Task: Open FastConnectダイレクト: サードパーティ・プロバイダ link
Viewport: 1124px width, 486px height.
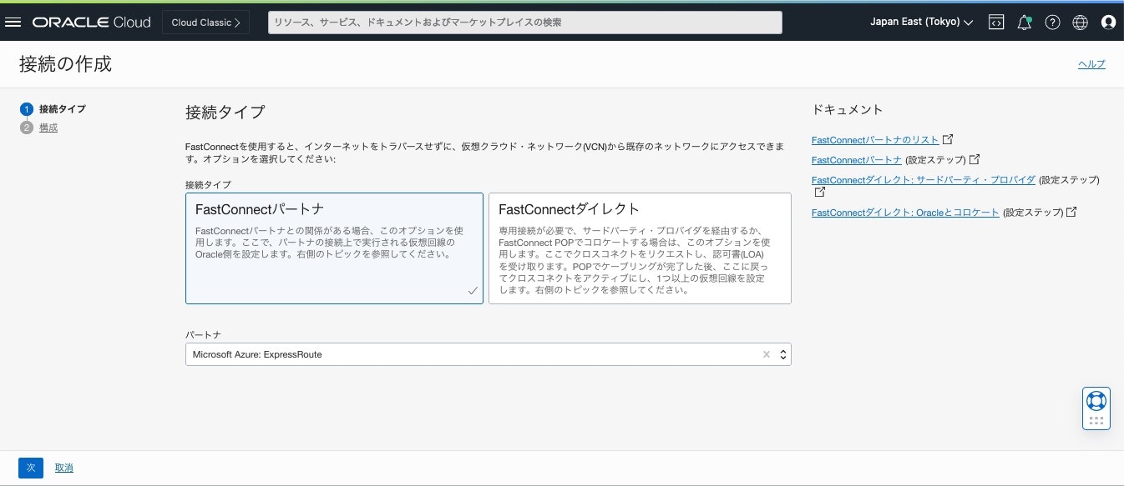Action: click(x=924, y=179)
